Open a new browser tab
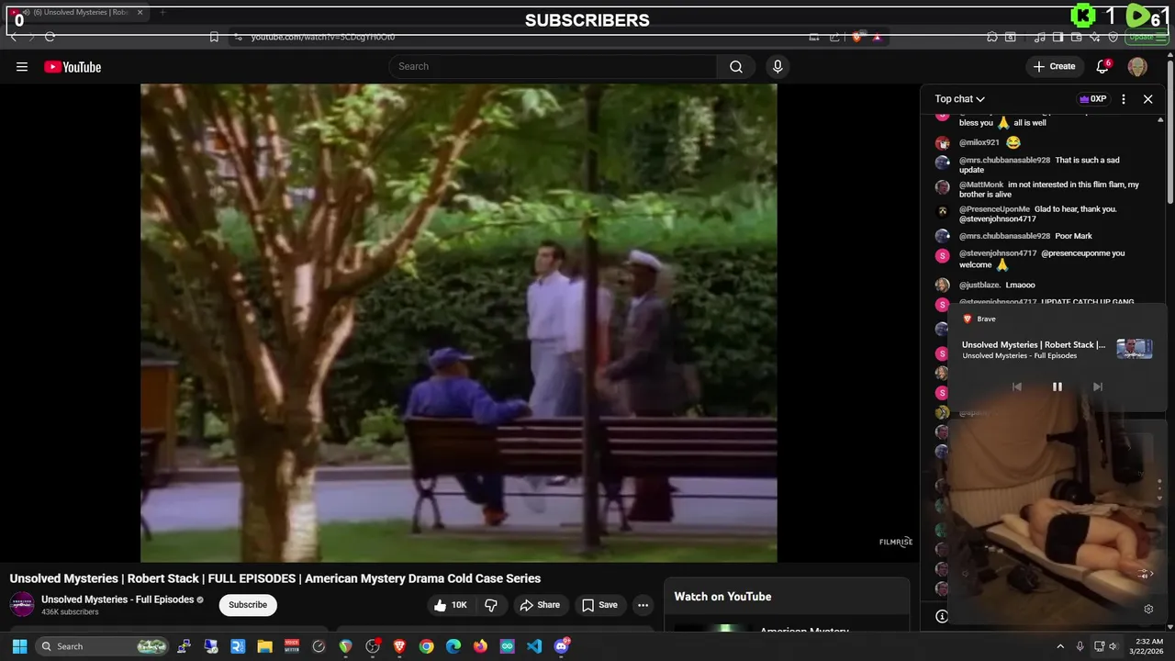The width and height of the screenshot is (1175, 661). (162, 12)
